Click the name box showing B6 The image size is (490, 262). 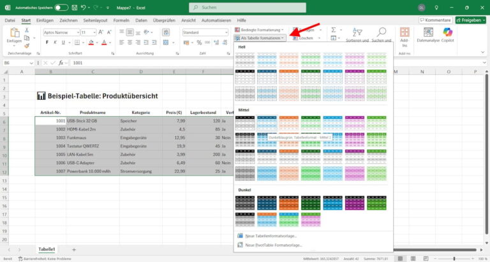pos(18,63)
